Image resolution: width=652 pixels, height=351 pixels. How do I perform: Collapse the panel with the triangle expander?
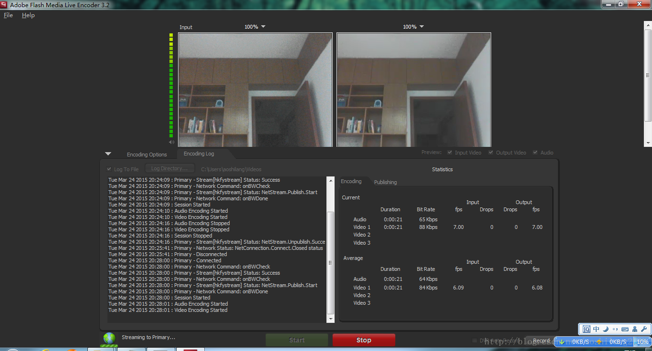[x=108, y=154]
